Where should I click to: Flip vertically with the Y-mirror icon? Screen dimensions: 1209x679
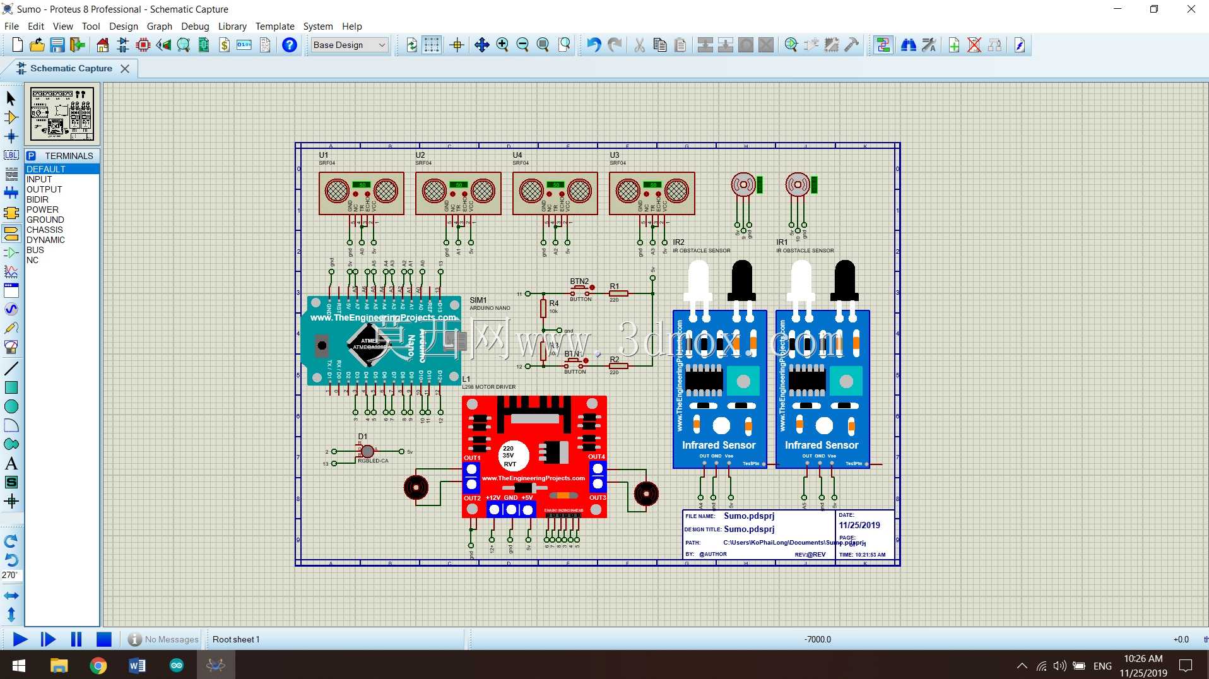(x=11, y=614)
